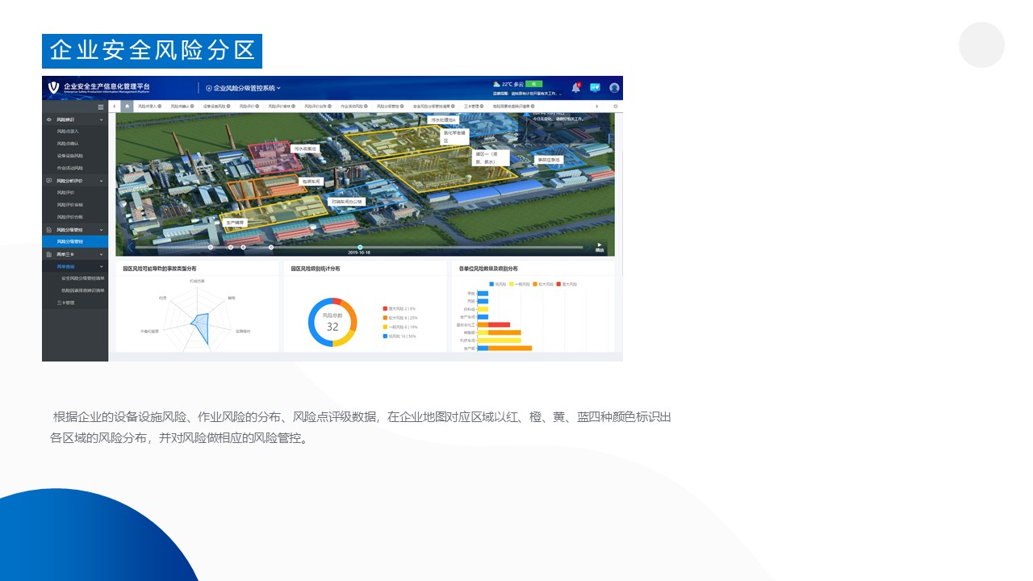Close the 风险点录入 tab
The image size is (1033, 581).
tap(159, 106)
